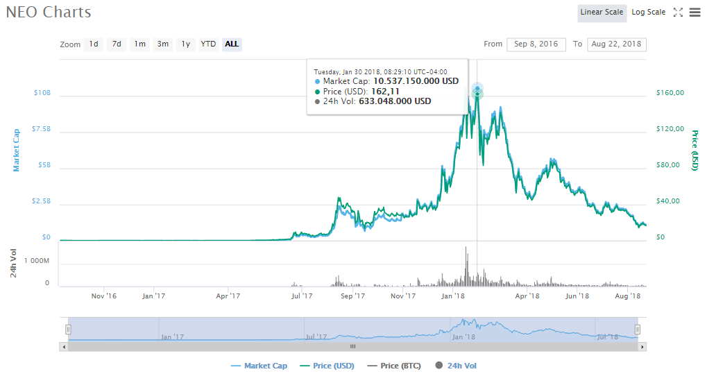Click the navigator scrollbar left arrow

pyautogui.click(x=64, y=347)
